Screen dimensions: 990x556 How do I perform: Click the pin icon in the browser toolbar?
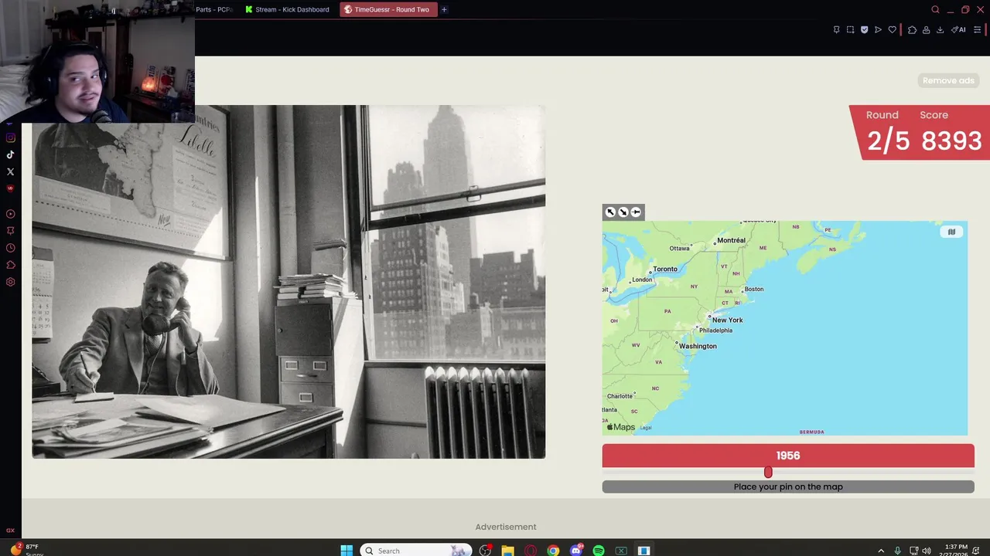coord(836,29)
